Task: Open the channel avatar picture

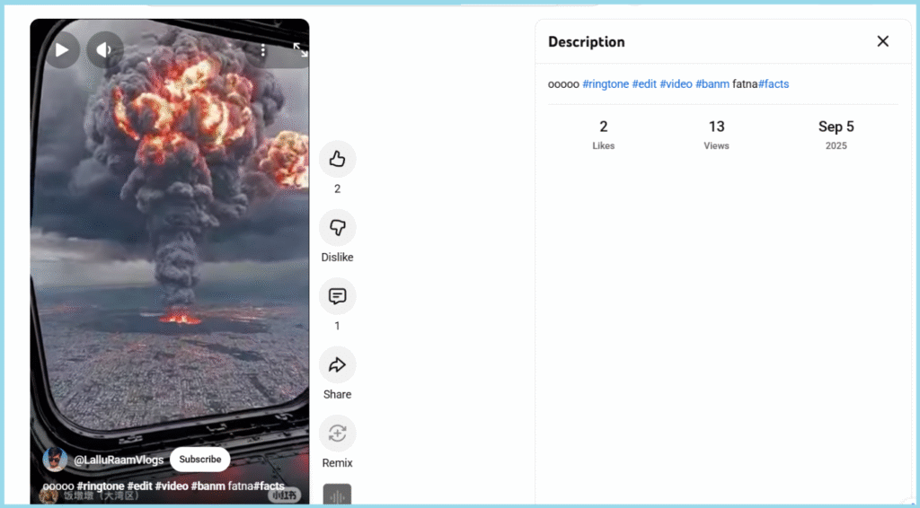Action: [55, 459]
